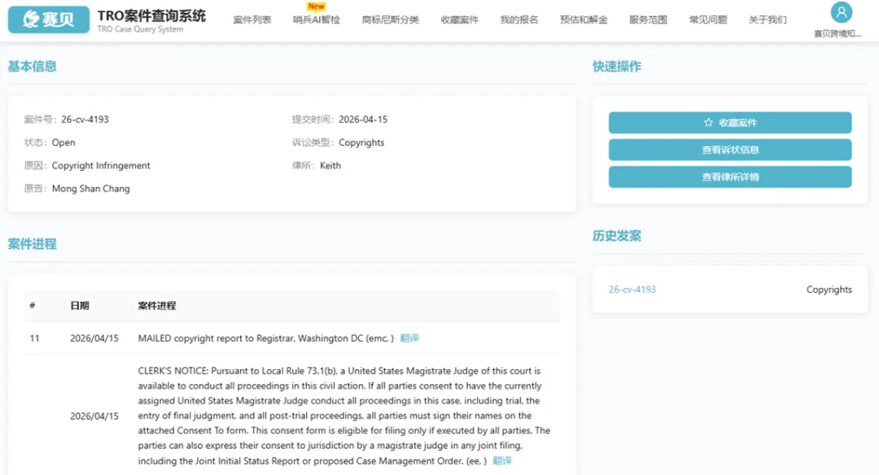This screenshot has height=475, width=879.
Task: Click the 日期 column header
Action: click(80, 306)
